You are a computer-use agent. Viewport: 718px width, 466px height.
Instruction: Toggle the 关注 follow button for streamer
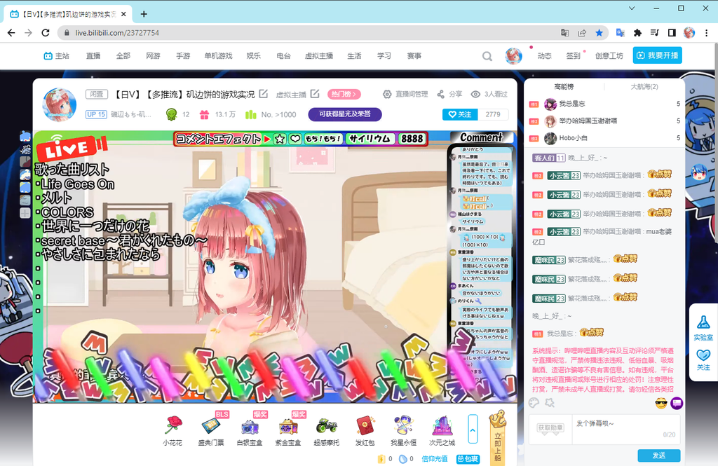click(460, 114)
